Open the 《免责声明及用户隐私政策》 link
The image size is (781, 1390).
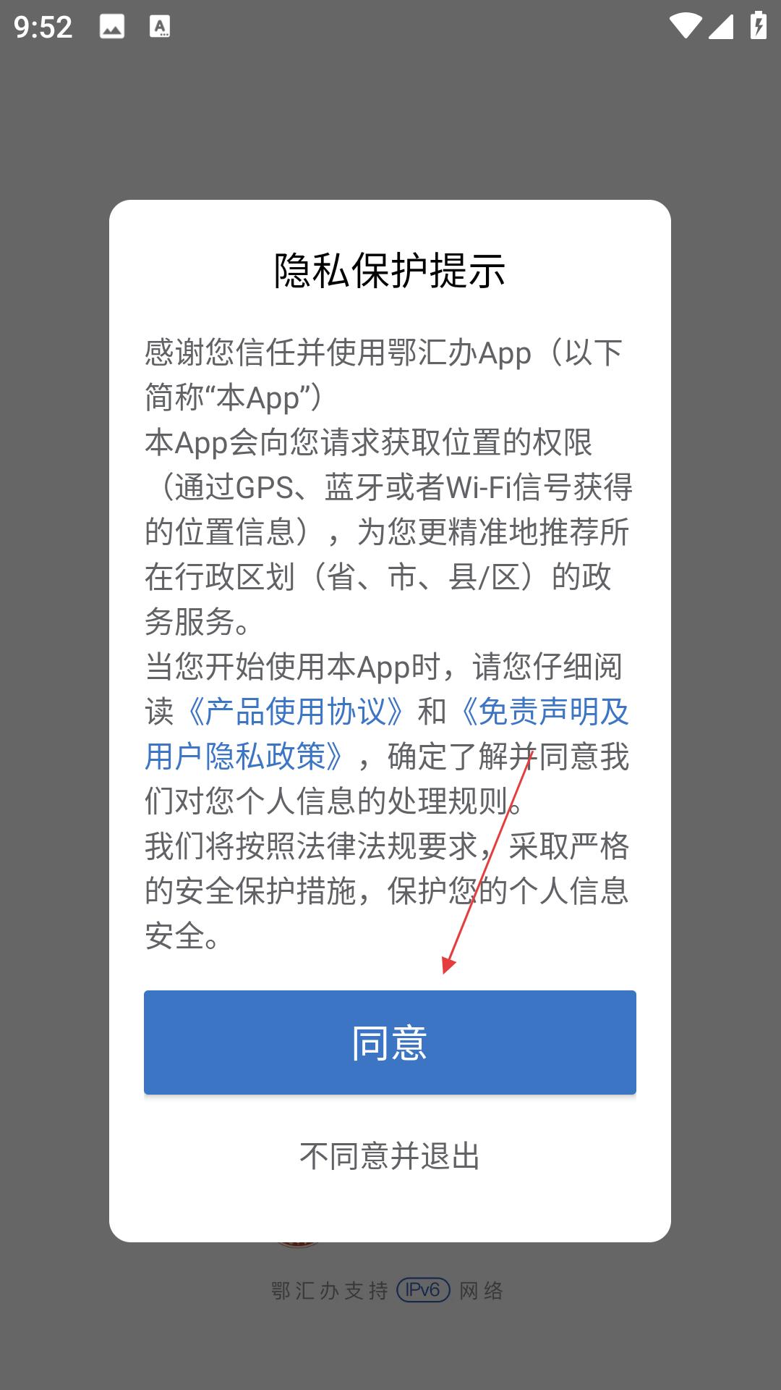pyautogui.click(x=387, y=734)
